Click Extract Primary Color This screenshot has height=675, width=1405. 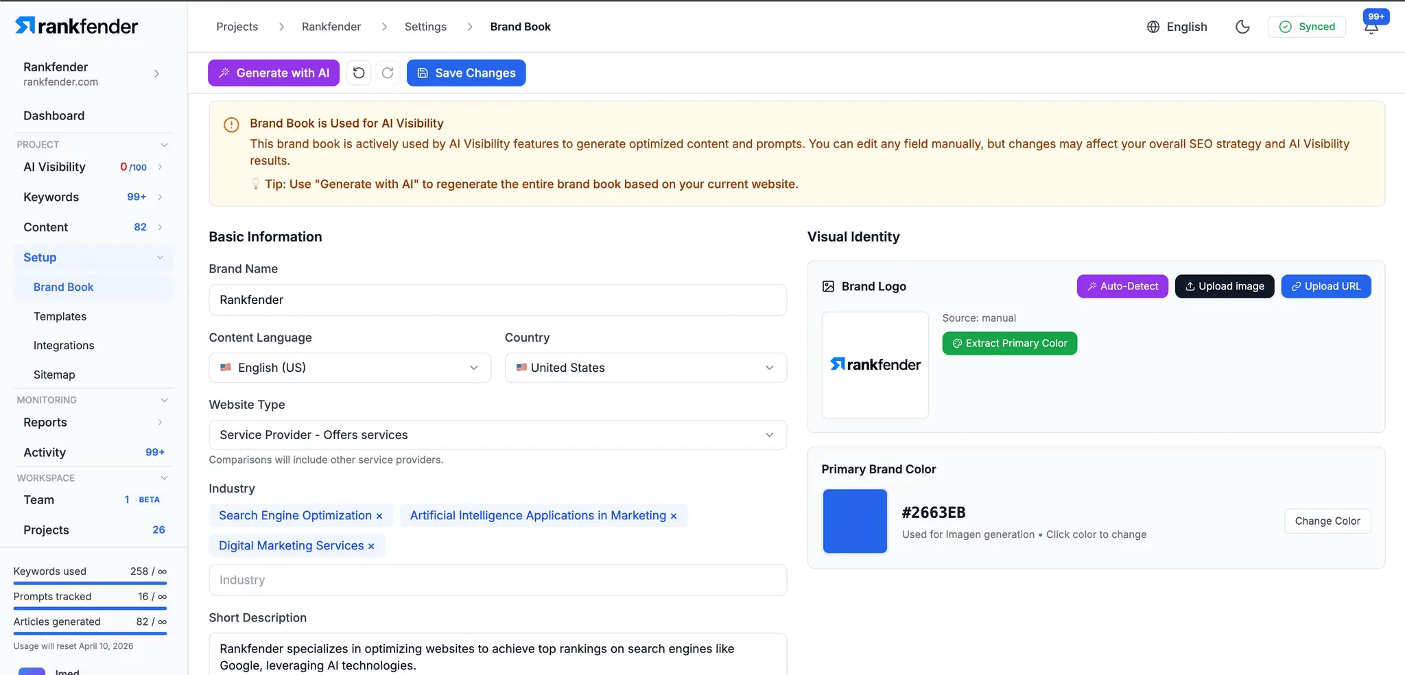coord(1010,344)
